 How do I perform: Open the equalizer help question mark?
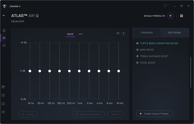tap(123, 33)
